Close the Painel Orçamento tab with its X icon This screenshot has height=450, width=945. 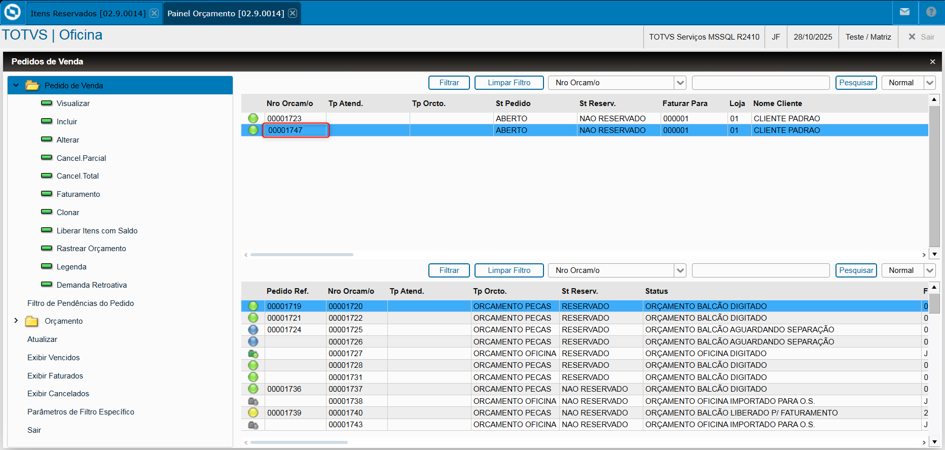coord(293,13)
